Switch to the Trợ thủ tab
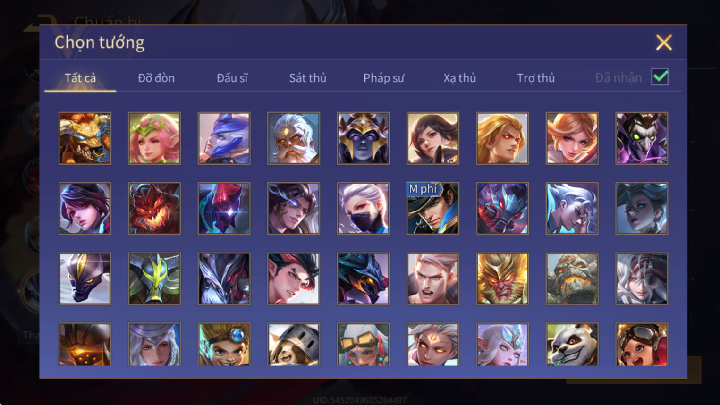This screenshot has height=405, width=720. point(536,78)
